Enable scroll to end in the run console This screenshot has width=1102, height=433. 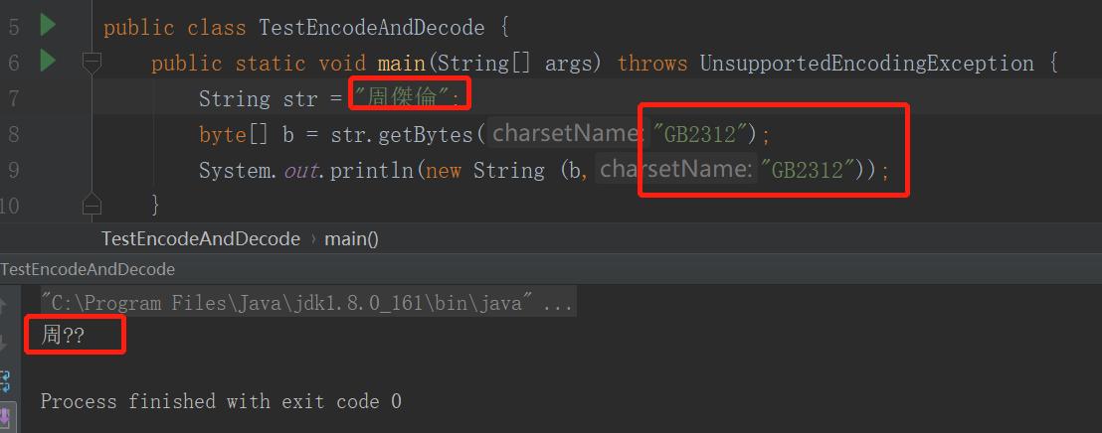click(x=5, y=417)
